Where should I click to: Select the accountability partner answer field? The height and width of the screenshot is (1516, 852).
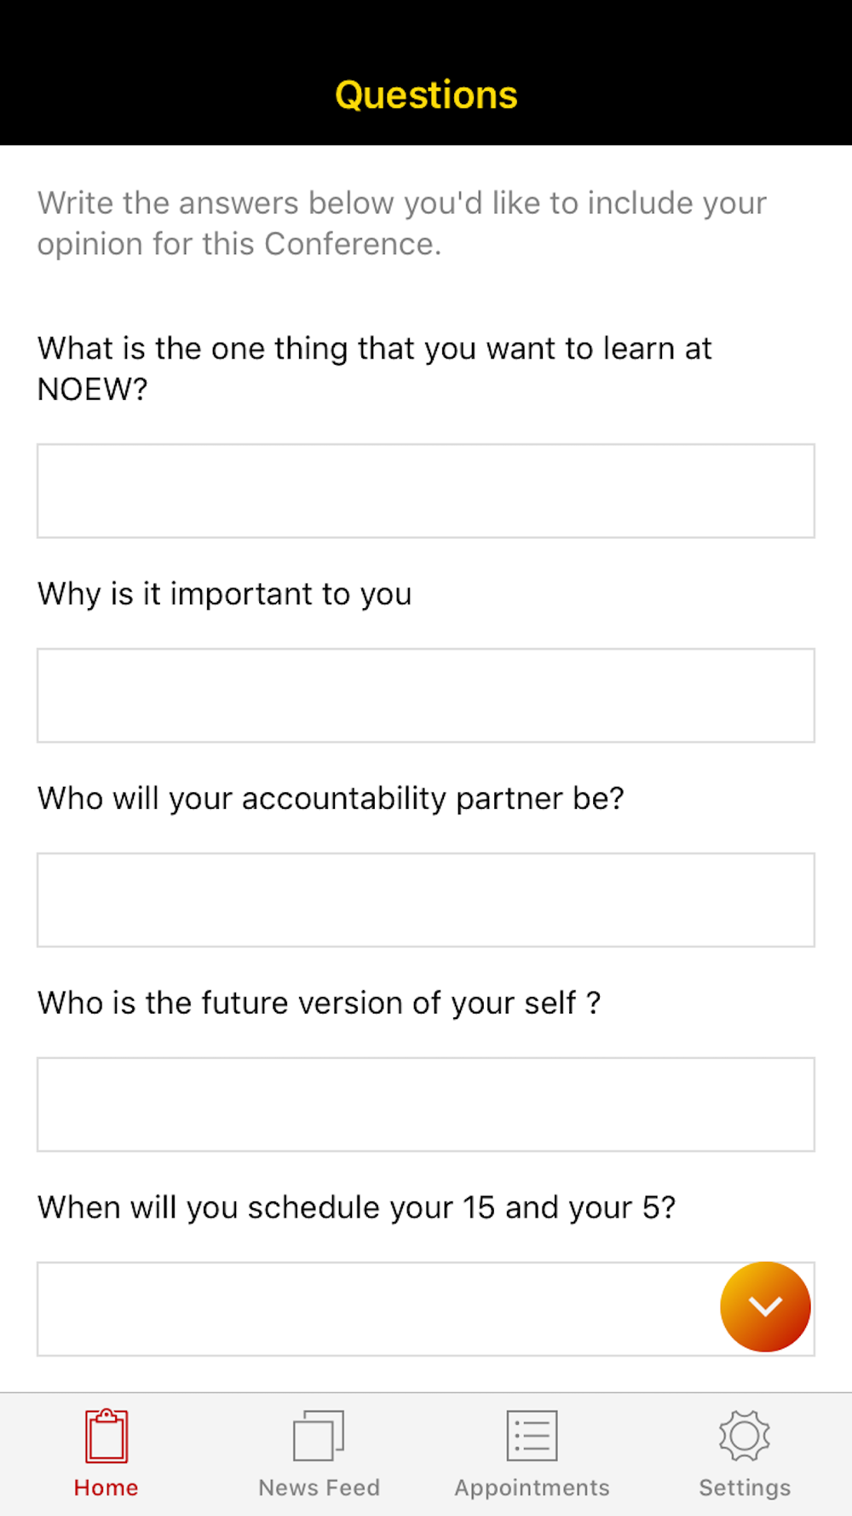[x=426, y=900]
